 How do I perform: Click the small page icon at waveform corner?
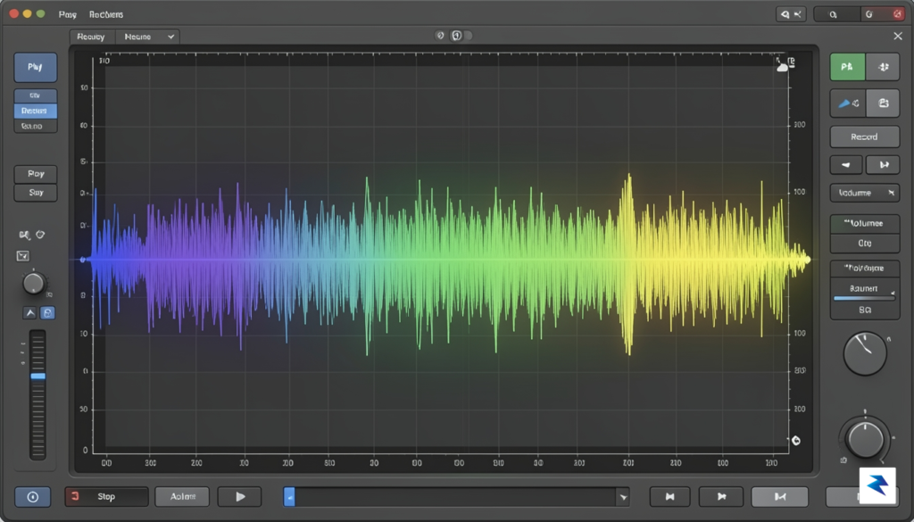pyautogui.click(x=791, y=62)
